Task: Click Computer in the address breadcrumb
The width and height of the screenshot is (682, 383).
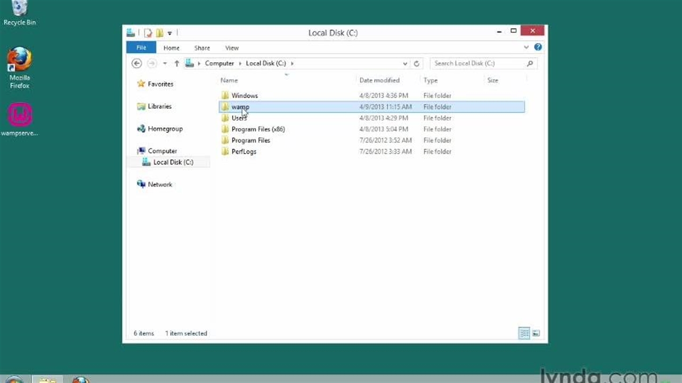Action: 219,63
